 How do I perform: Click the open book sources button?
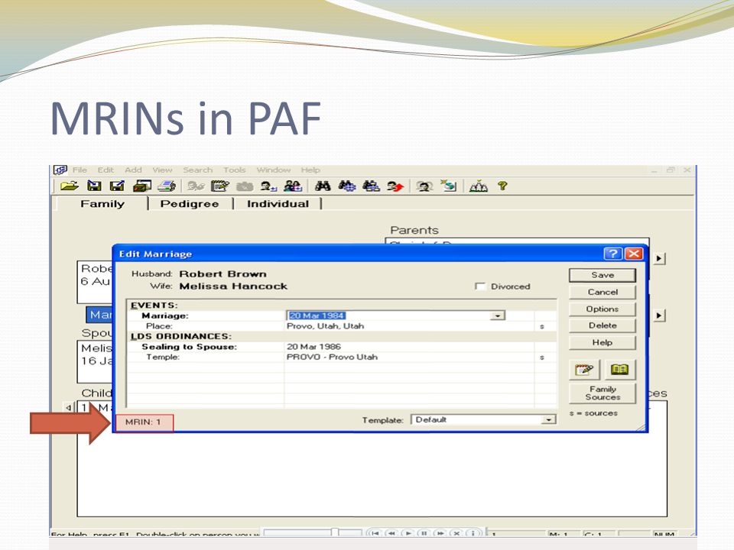pos(619,370)
